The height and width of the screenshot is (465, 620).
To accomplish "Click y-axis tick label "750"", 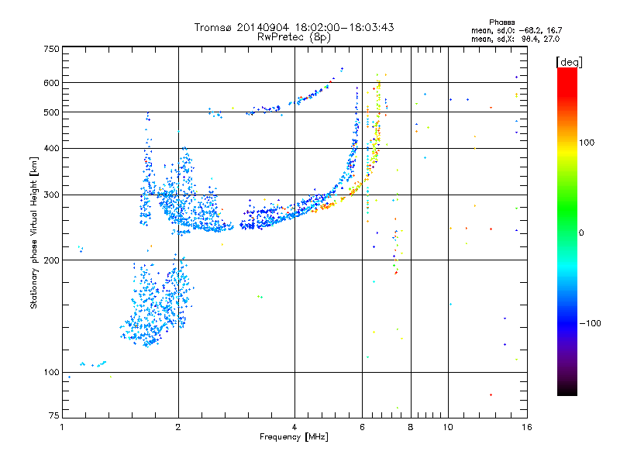I will (52, 49).
